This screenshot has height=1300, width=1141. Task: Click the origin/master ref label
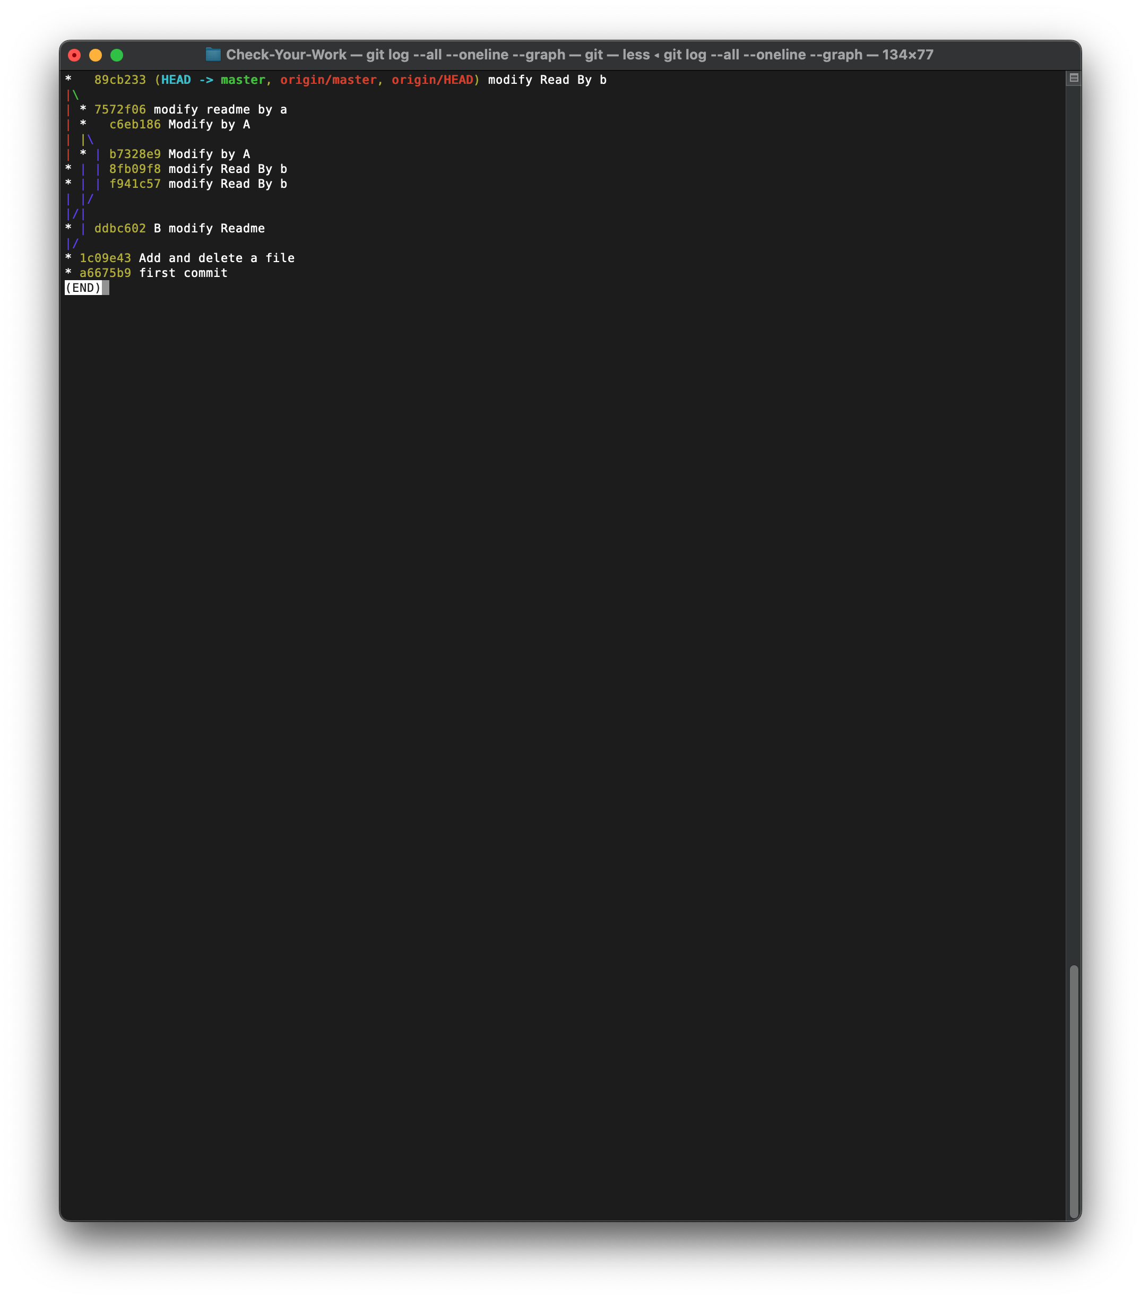click(x=328, y=80)
